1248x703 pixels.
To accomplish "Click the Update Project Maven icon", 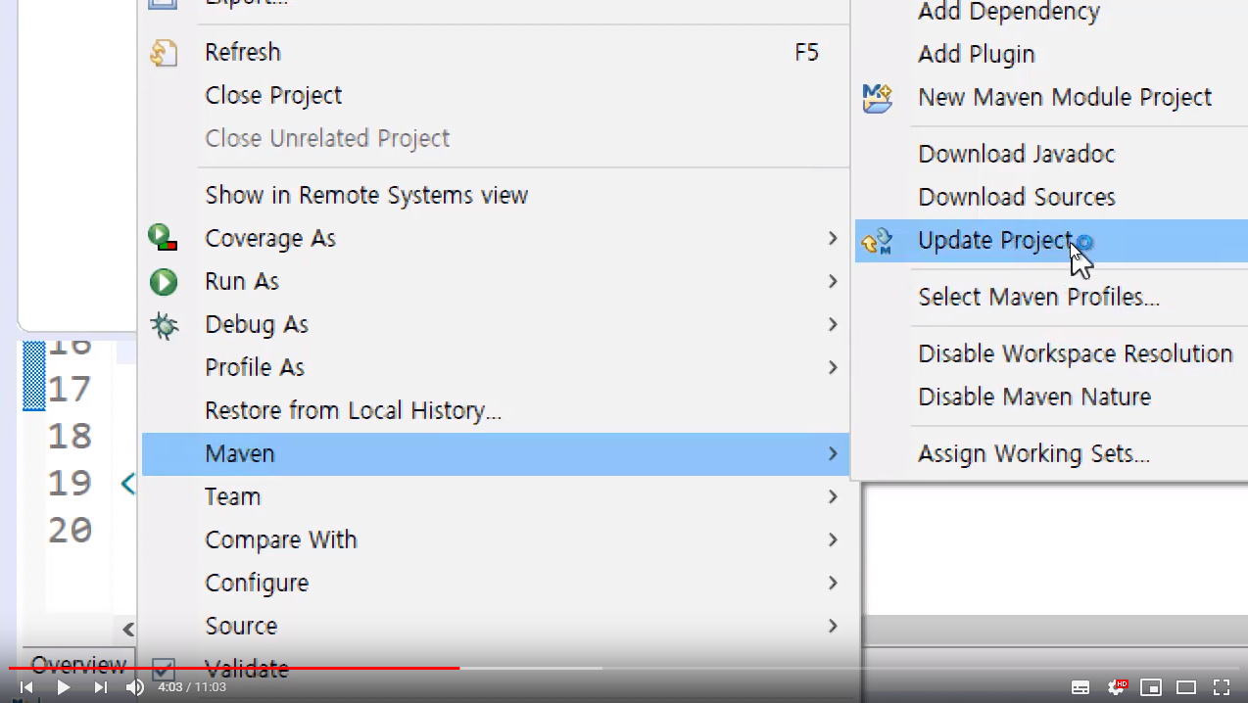I will (x=878, y=241).
